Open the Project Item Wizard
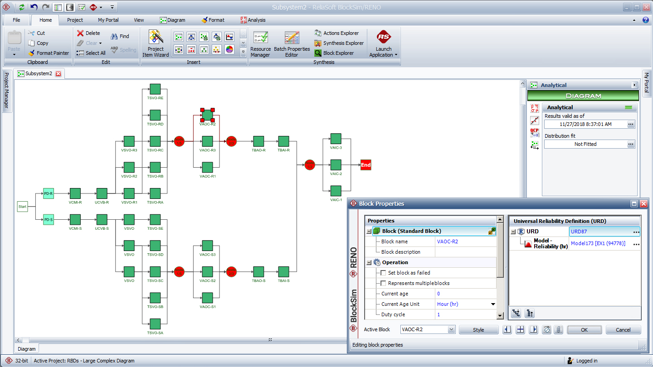Image resolution: width=653 pixels, height=367 pixels. [x=156, y=44]
